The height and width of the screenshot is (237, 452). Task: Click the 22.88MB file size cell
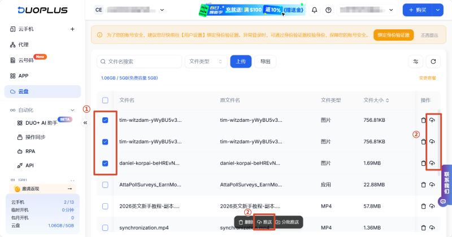(x=374, y=185)
